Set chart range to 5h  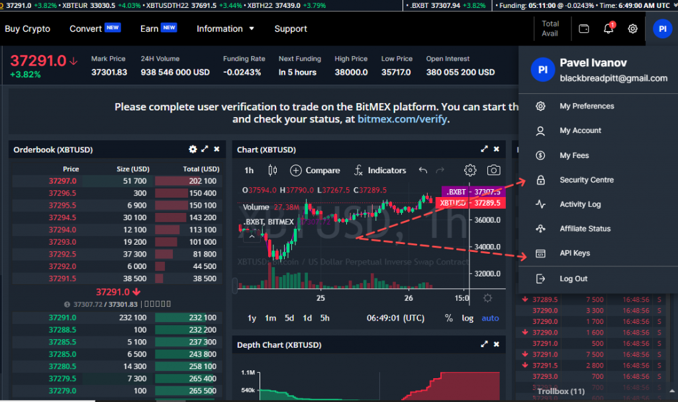pos(324,318)
